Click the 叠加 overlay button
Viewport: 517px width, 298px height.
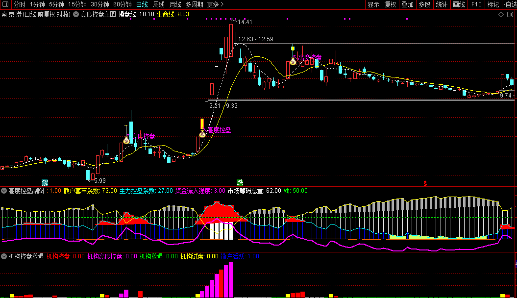pos(408,4)
